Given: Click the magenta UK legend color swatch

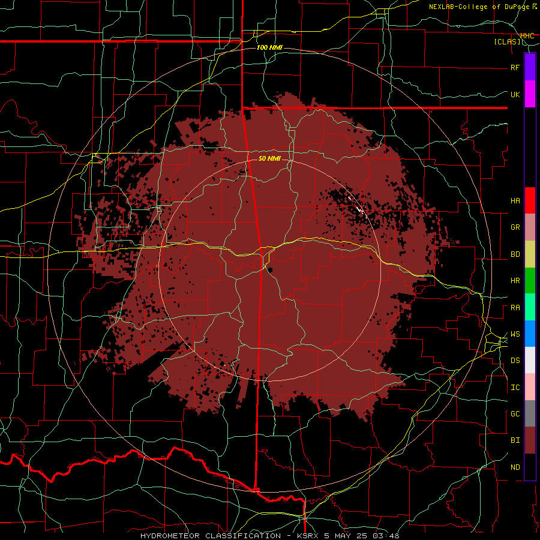Looking at the screenshot, I should (x=530, y=94).
